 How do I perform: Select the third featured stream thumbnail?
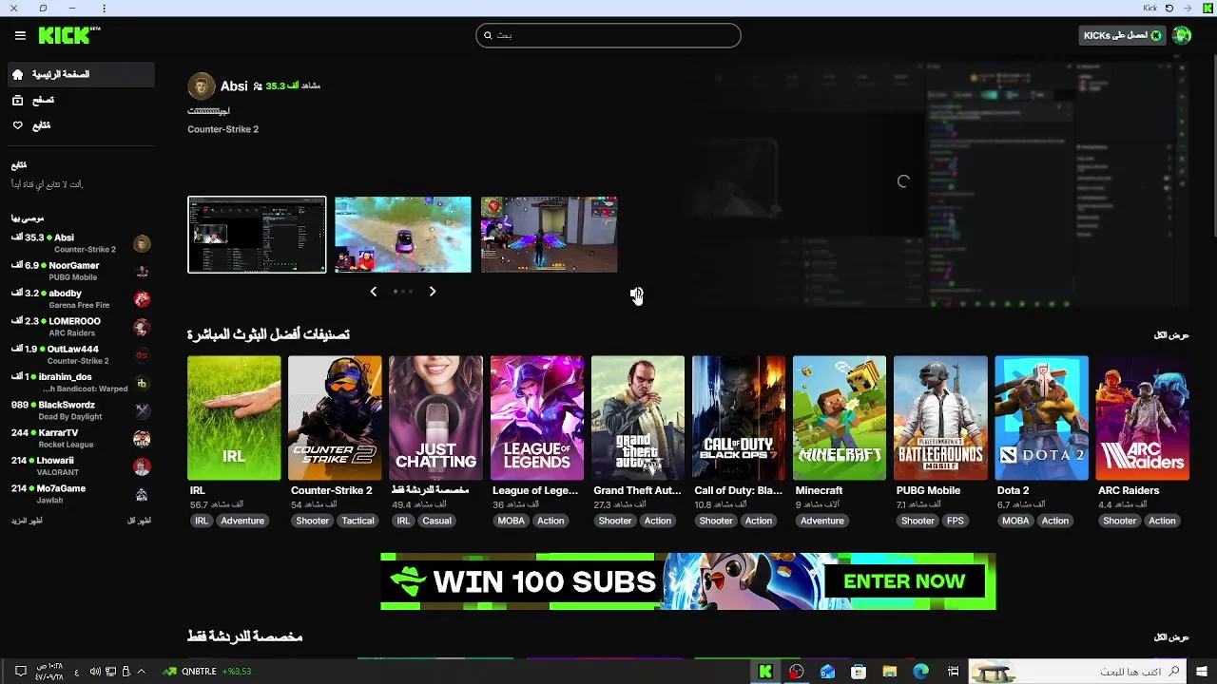[550, 235]
